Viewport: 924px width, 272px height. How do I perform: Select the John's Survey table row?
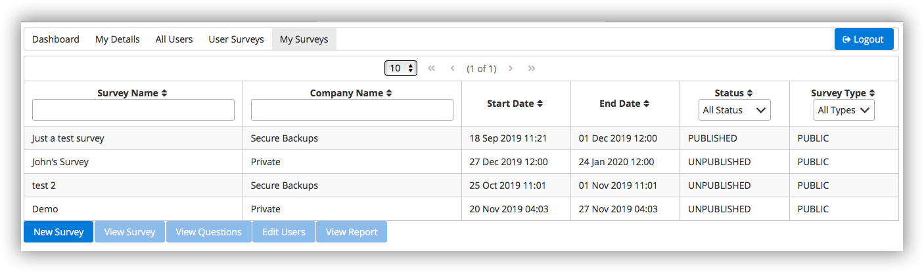(461, 162)
